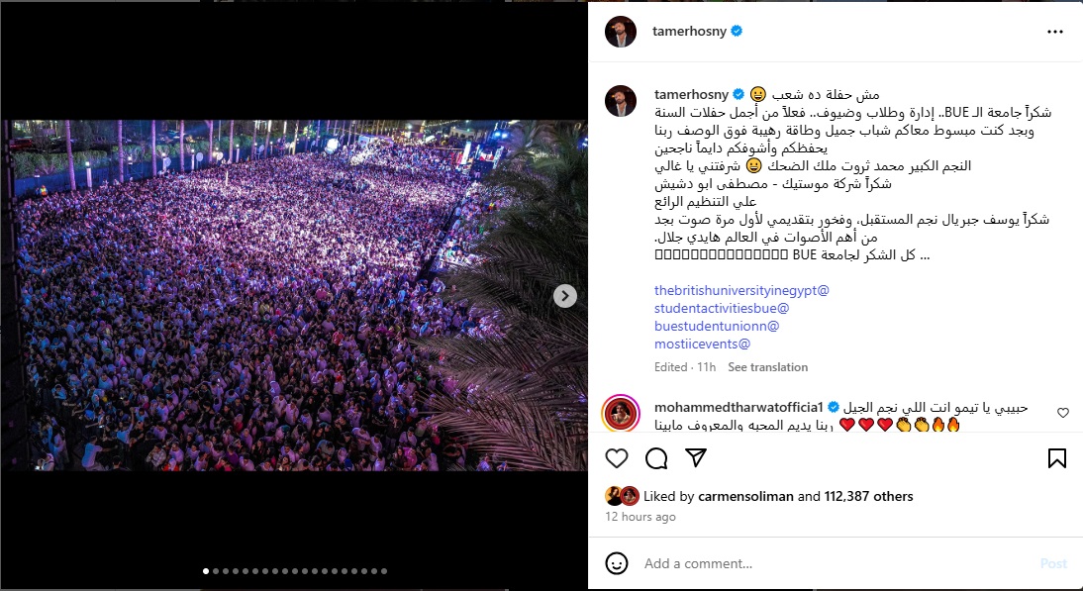Click the verified badge next to tamerhosny header
This screenshot has height=591, width=1083.
coord(737,31)
